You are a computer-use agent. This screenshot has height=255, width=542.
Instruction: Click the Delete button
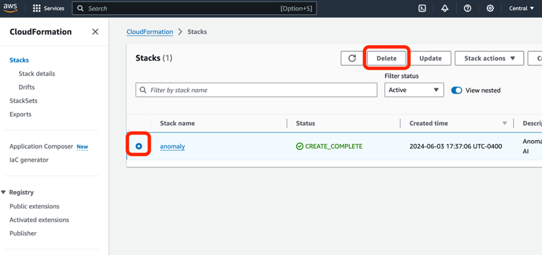click(387, 58)
